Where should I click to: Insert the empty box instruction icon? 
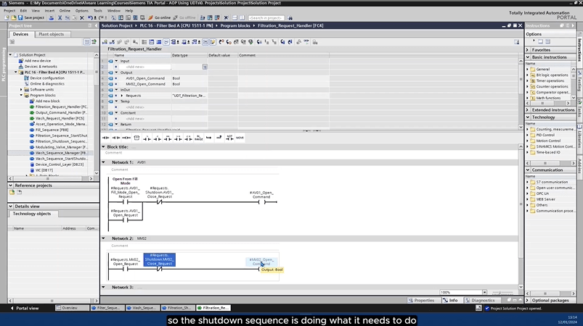(136, 137)
